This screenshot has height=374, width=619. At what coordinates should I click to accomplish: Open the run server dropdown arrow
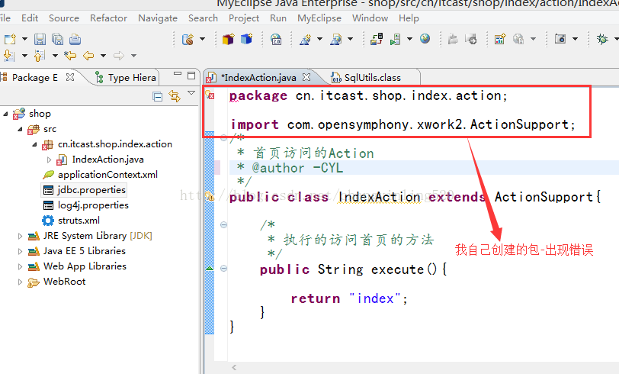409,39
